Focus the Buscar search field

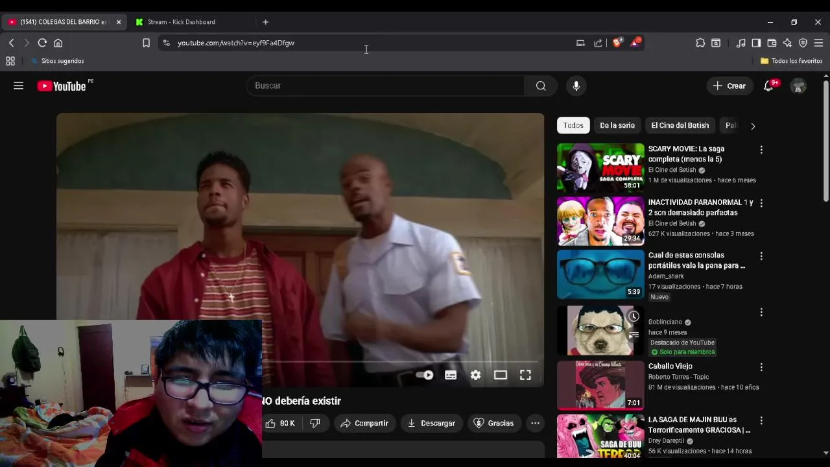[386, 86]
